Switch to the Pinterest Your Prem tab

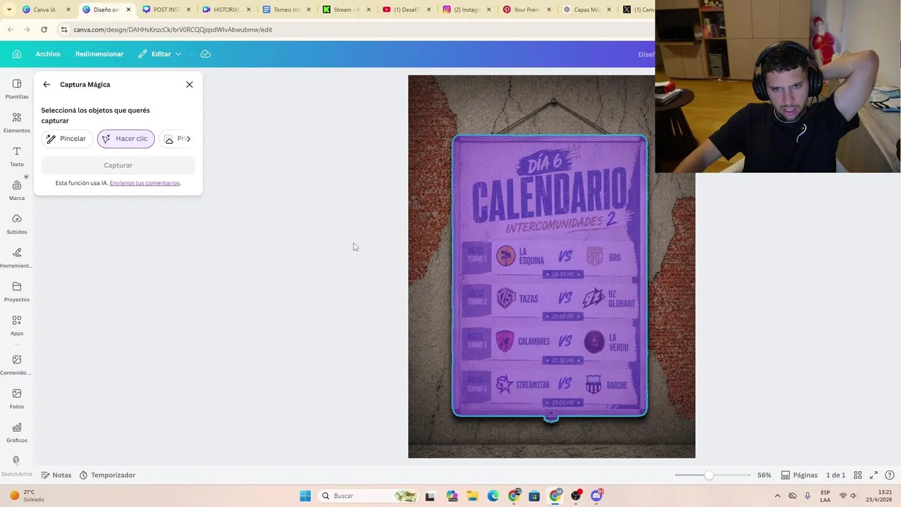526,10
